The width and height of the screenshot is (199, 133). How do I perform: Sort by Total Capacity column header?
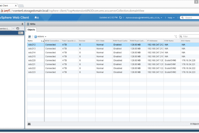pyautogui.click(x=70, y=41)
